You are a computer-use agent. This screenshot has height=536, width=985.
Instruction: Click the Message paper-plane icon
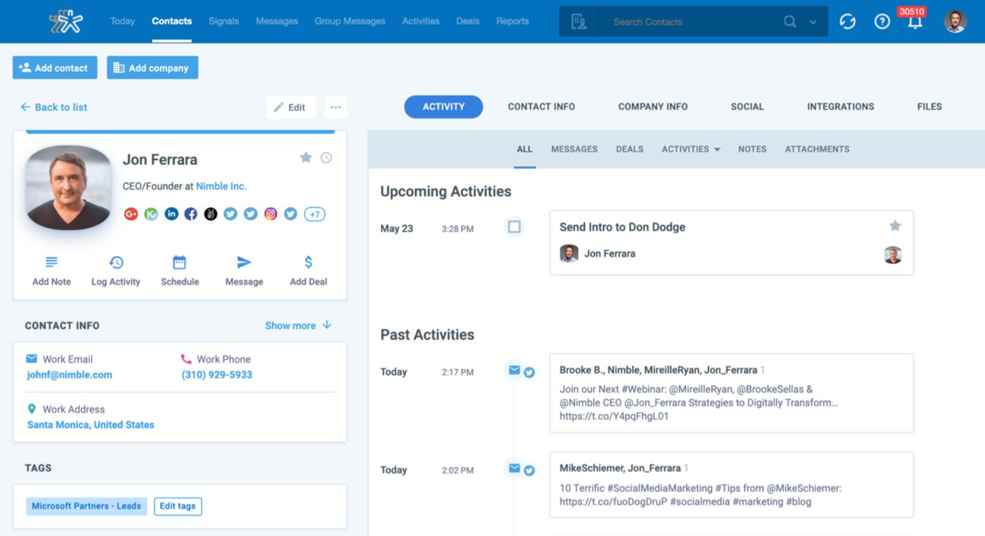244,262
